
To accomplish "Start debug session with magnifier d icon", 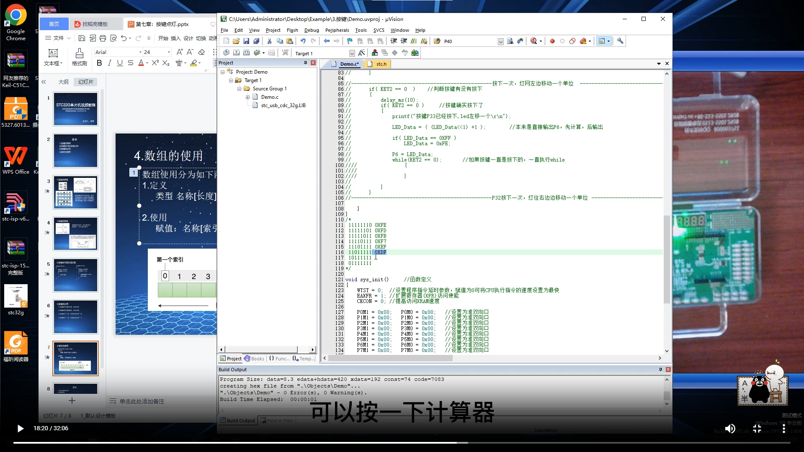I will [x=534, y=41].
